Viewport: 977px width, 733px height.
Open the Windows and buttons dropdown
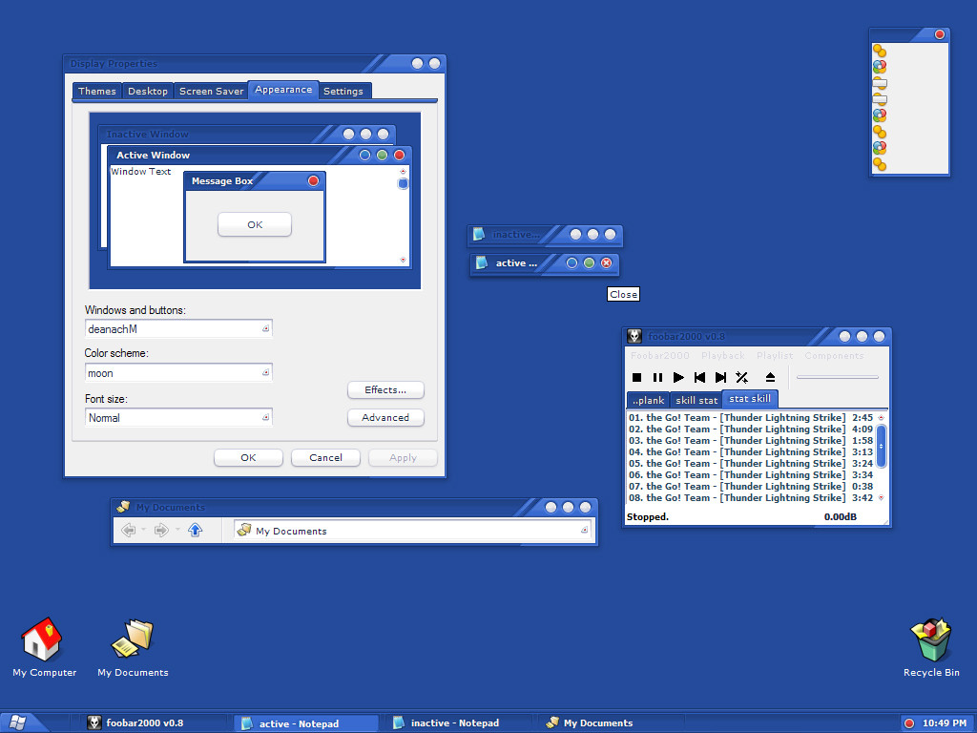point(265,328)
